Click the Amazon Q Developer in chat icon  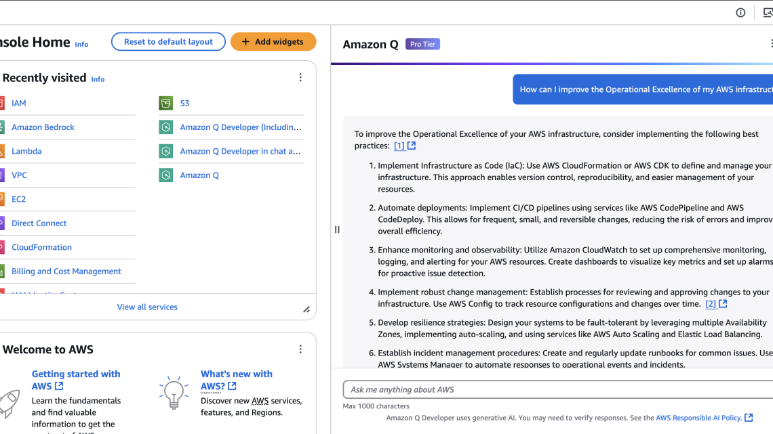point(166,151)
